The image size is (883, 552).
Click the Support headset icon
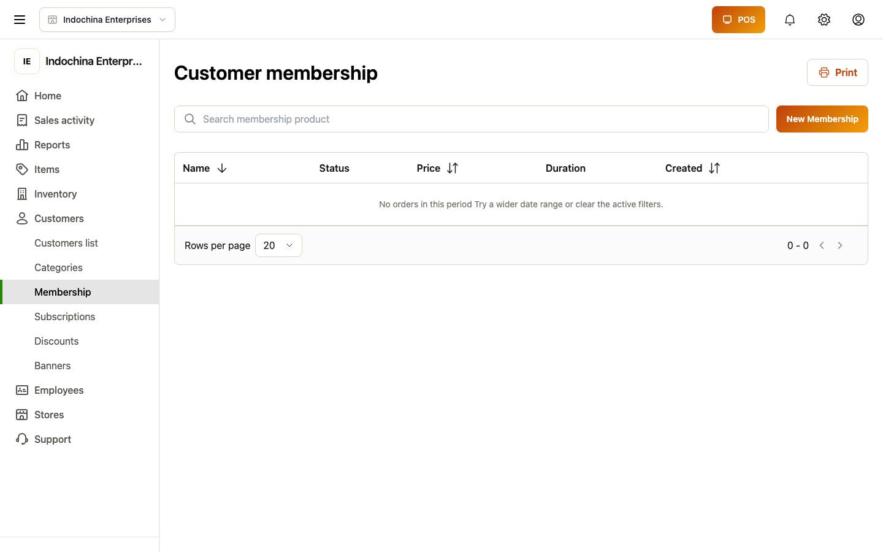point(22,439)
